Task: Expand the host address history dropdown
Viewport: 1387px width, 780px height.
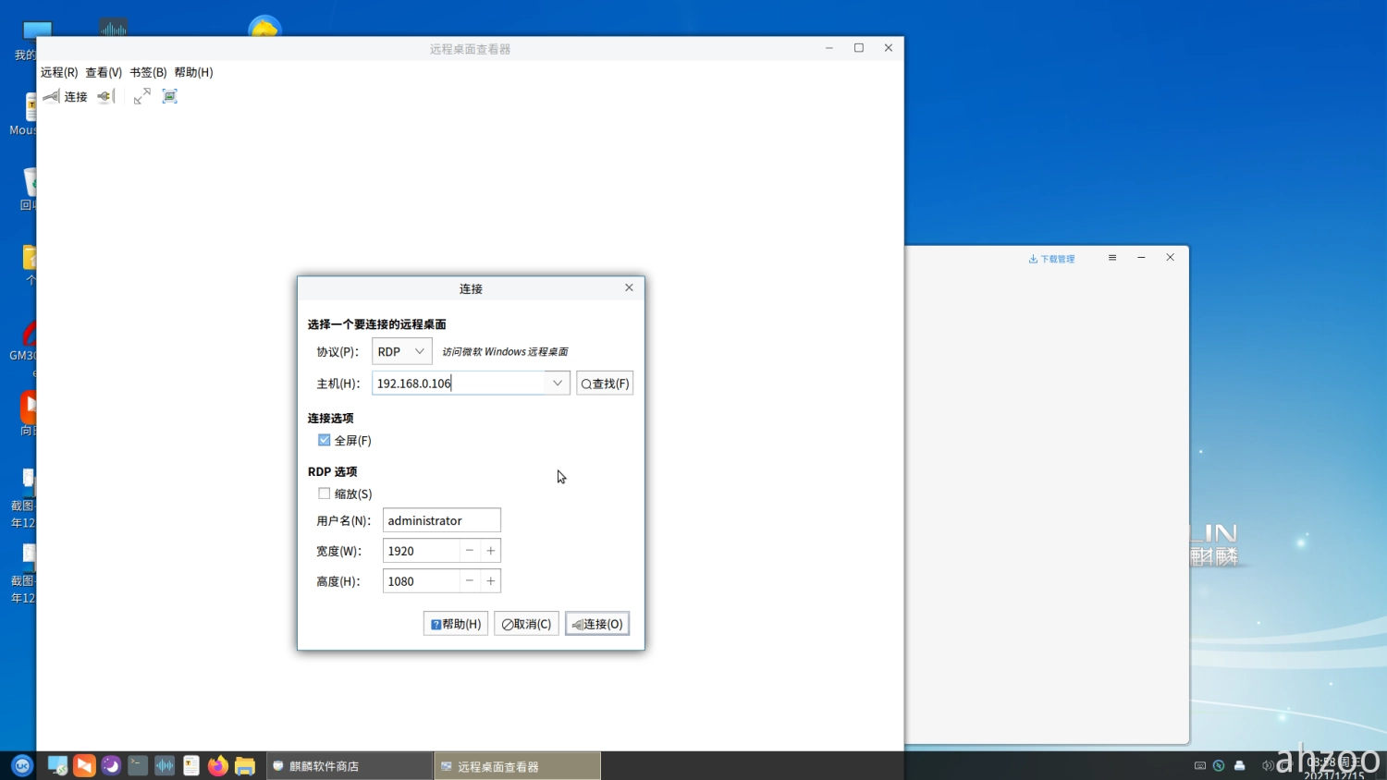Action: pos(558,383)
